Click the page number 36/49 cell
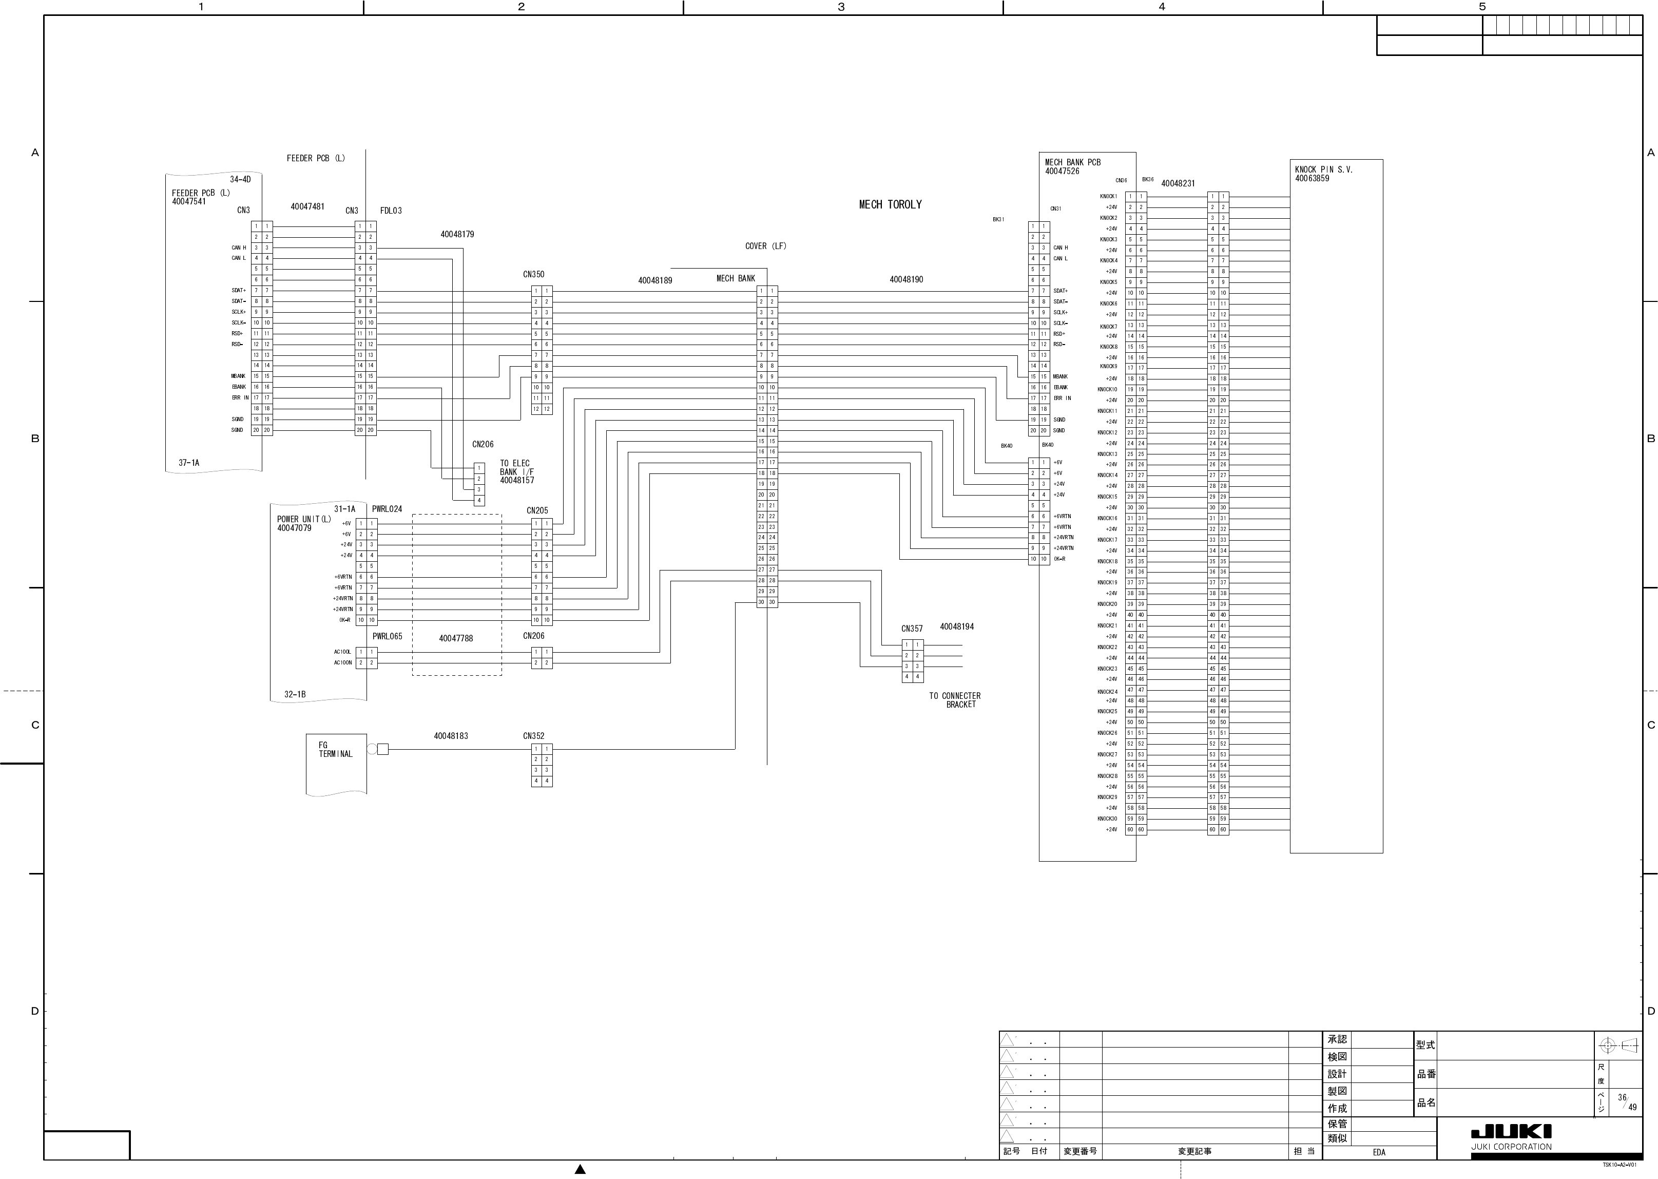 1626,1102
